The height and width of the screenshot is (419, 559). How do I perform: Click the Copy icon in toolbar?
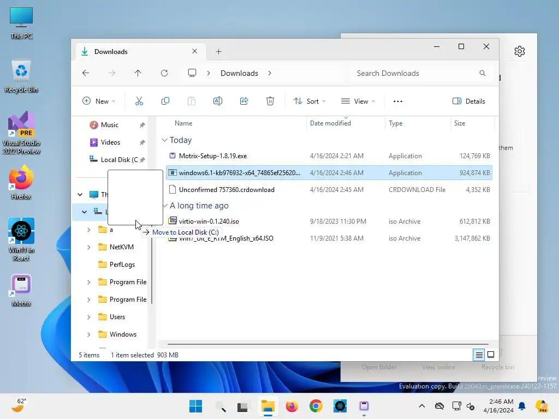165,101
